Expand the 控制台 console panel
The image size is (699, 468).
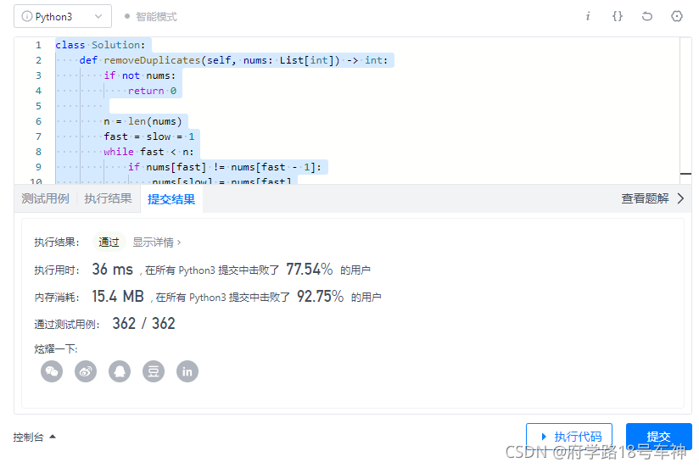coord(34,437)
